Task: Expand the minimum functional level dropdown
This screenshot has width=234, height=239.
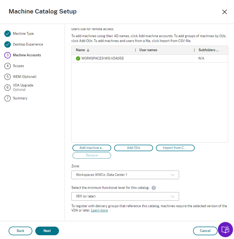Action: coord(125,196)
